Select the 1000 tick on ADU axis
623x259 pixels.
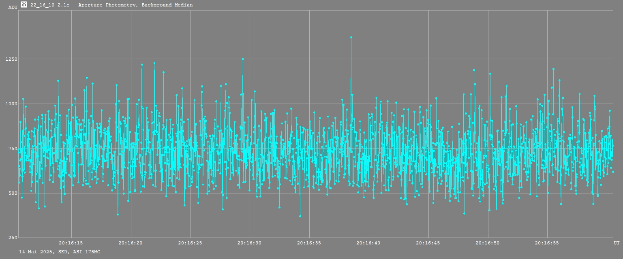coord(11,104)
